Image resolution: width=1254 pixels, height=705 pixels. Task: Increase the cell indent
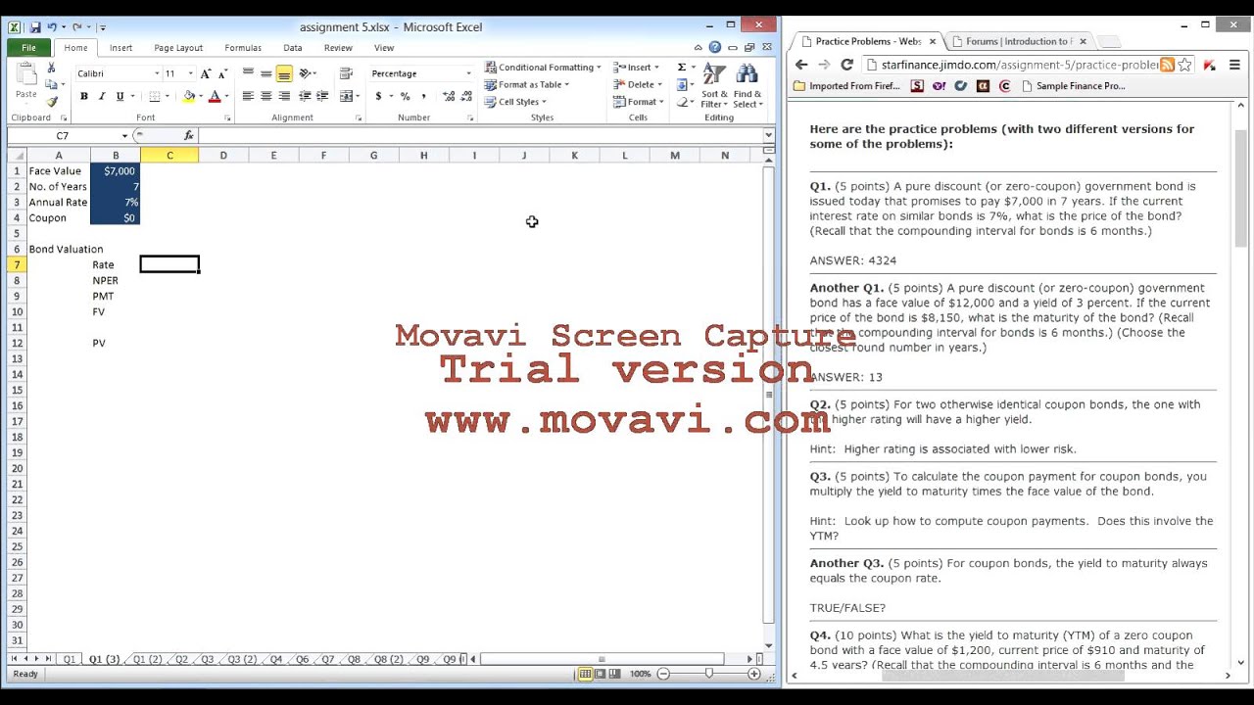tap(322, 96)
